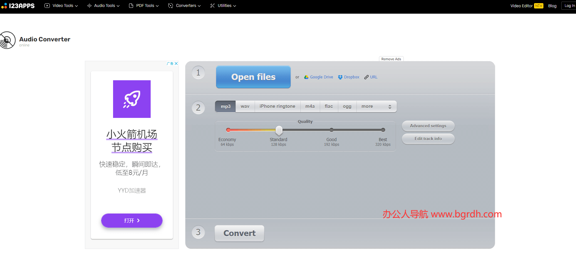Click the Utilities tools icon
576x264 pixels.
(212, 6)
